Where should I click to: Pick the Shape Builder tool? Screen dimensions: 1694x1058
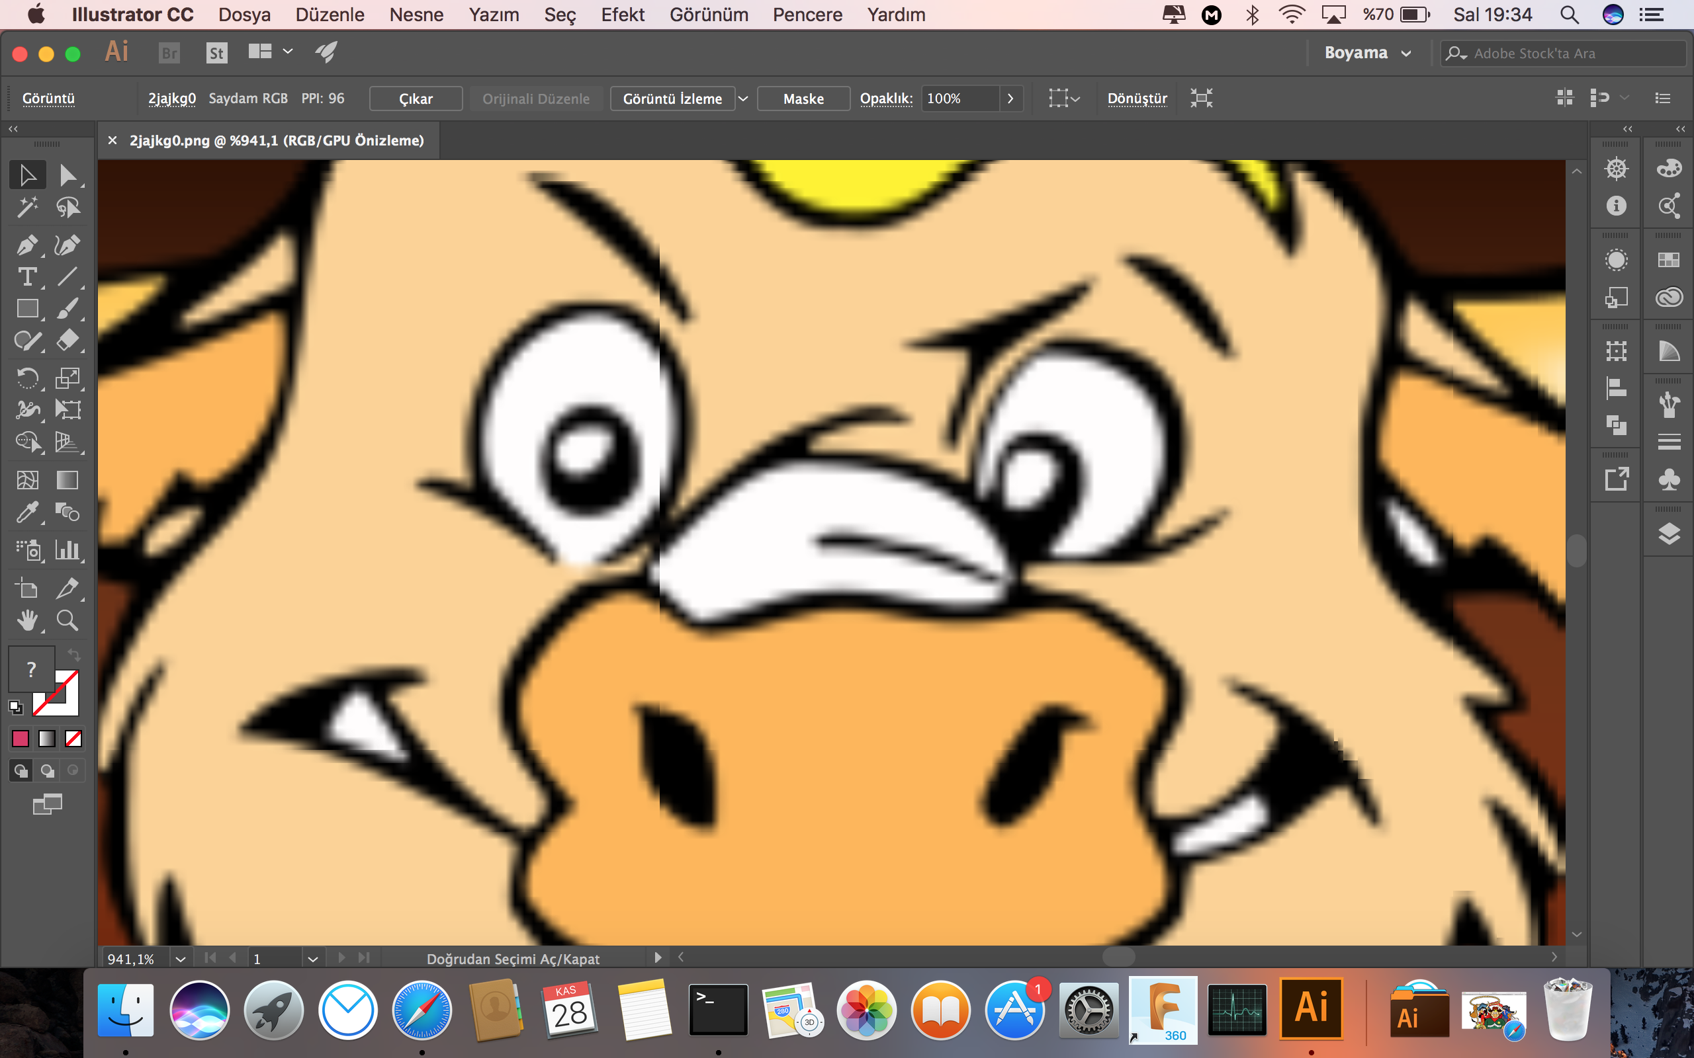(27, 442)
